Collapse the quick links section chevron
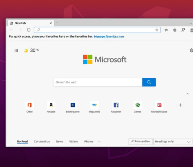The image size is (193, 167). click(187, 94)
